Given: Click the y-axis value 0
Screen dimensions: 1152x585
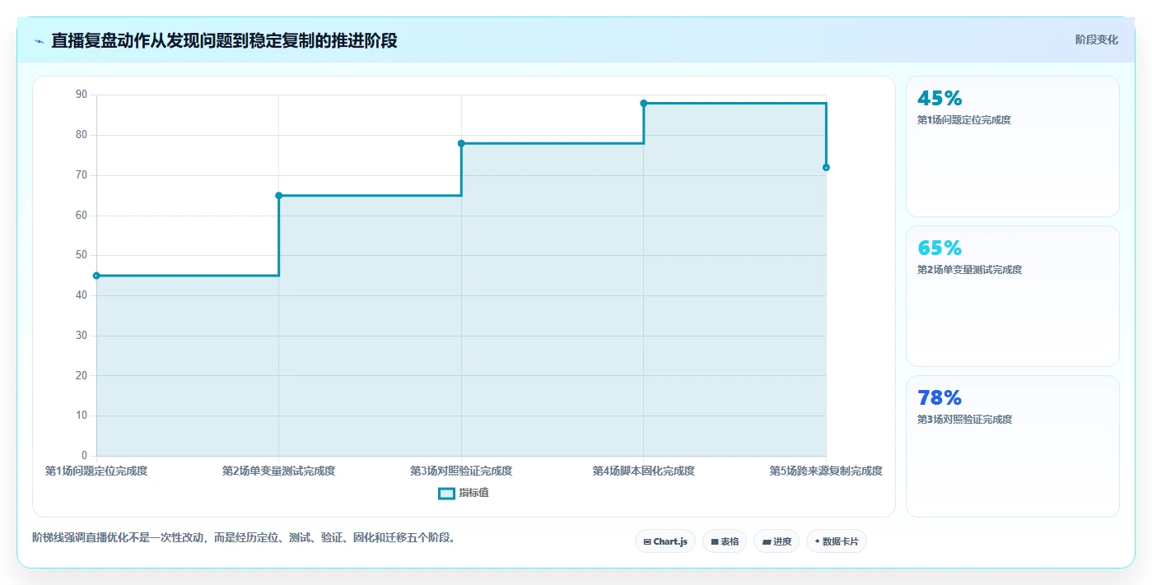Looking at the screenshot, I should 84,456.
